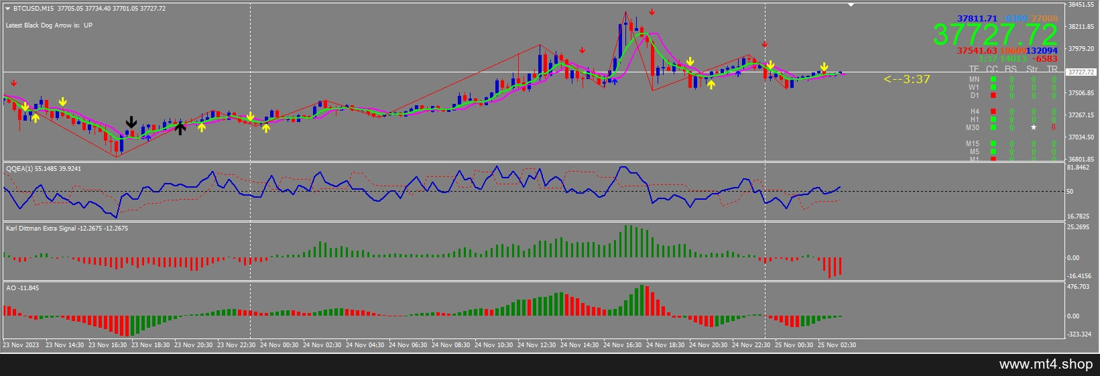Viewport: 1100px width, 376px height.
Task: Click the green CC square for W1
Action: pos(993,87)
